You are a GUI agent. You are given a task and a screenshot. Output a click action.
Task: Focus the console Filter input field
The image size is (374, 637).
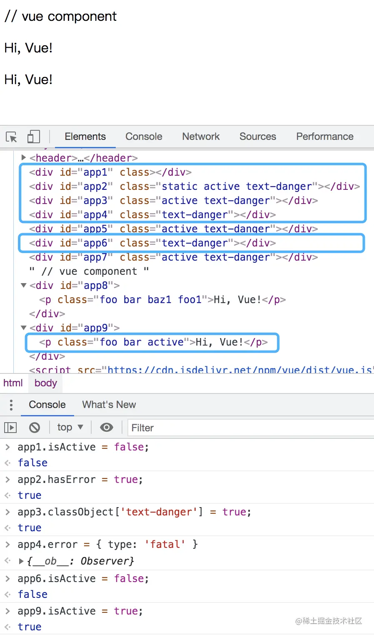point(251,428)
